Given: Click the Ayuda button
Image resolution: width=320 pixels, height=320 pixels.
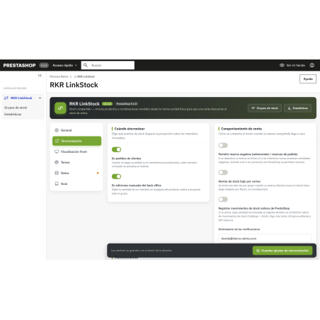Looking at the screenshot, I should tap(308, 79).
